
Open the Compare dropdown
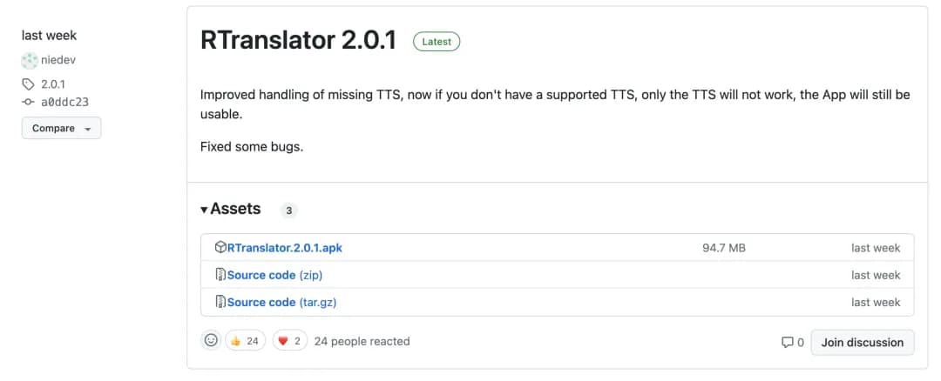61,128
